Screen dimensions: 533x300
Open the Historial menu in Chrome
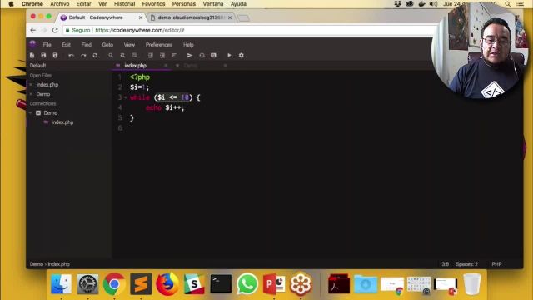(124, 4)
